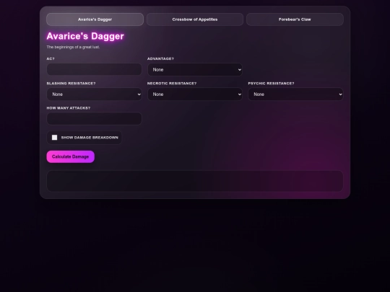This screenshot has height=292, width=390.
Task: Click the Avarice's Dagger heading
Action: pyautogui.click(x=85, y=36)
